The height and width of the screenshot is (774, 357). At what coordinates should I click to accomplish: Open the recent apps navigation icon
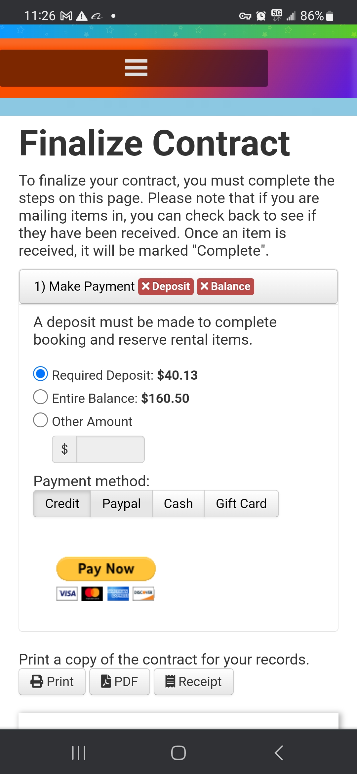tap(79, 753)
